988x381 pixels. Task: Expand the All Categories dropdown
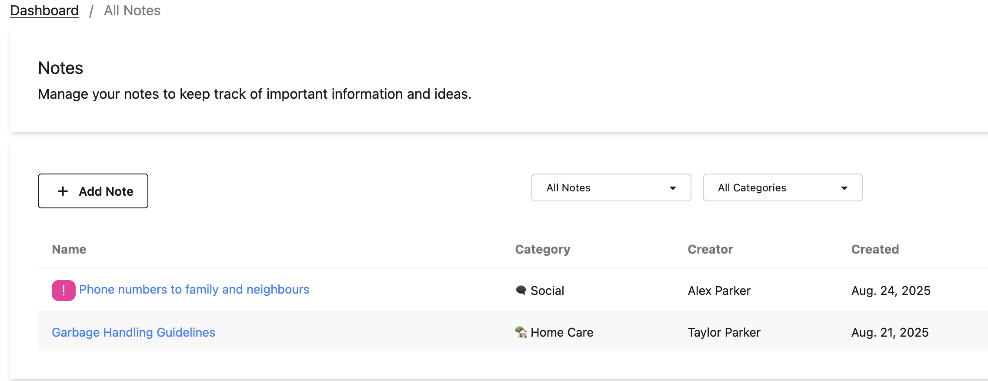(782, 188)
